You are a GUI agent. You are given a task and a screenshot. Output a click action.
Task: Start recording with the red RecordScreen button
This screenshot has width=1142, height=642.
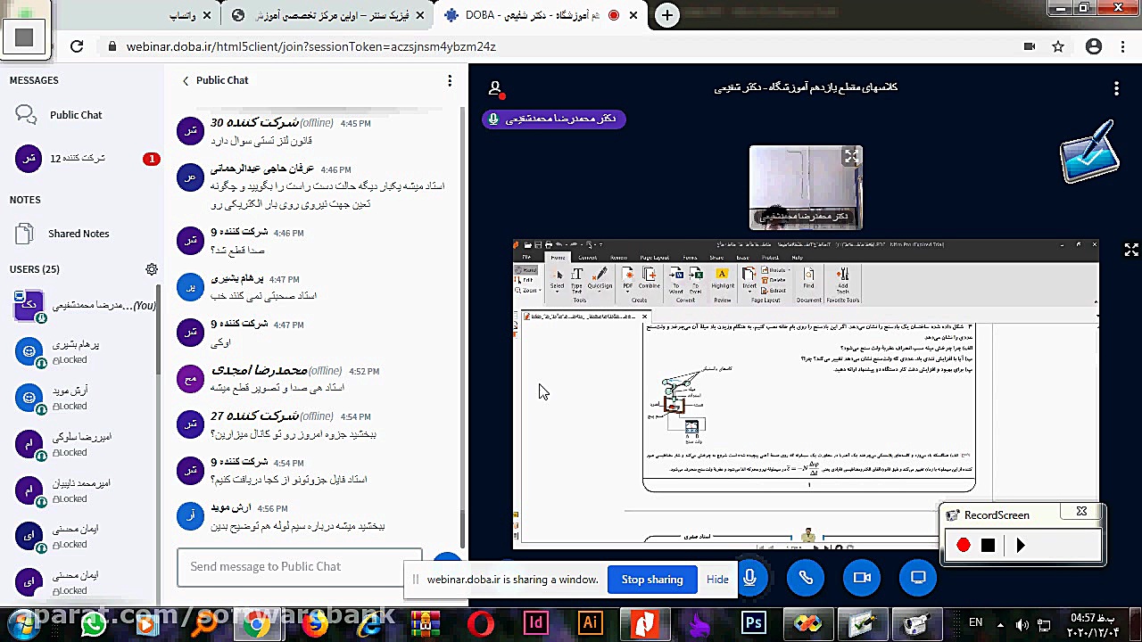coord(963,545)
